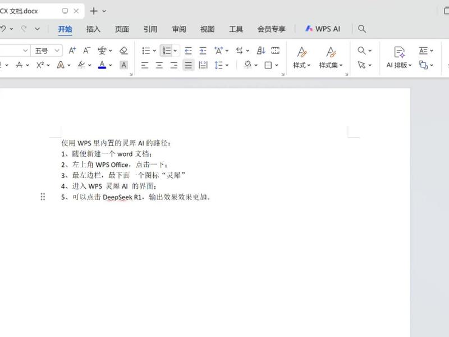This screenshot has width=449, height=337.
Task: Click the Select arrow cursor tool
Action: 361,65
